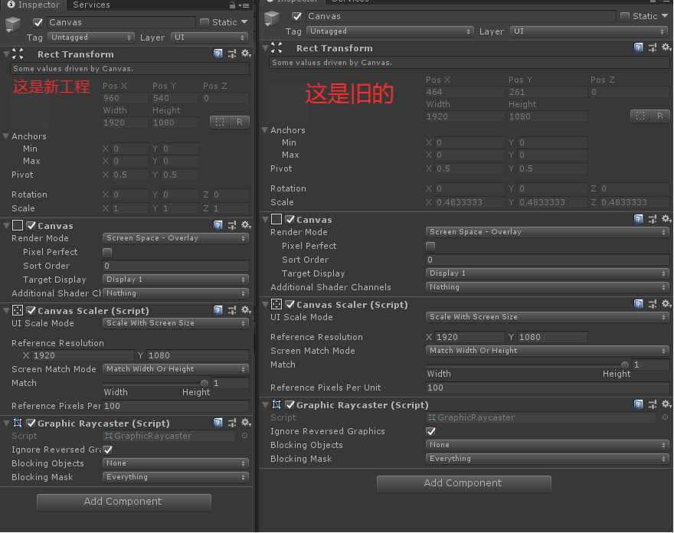Enable the Static checkbox in left Inspector
This screenshot has width=674, height=533.
204,22
